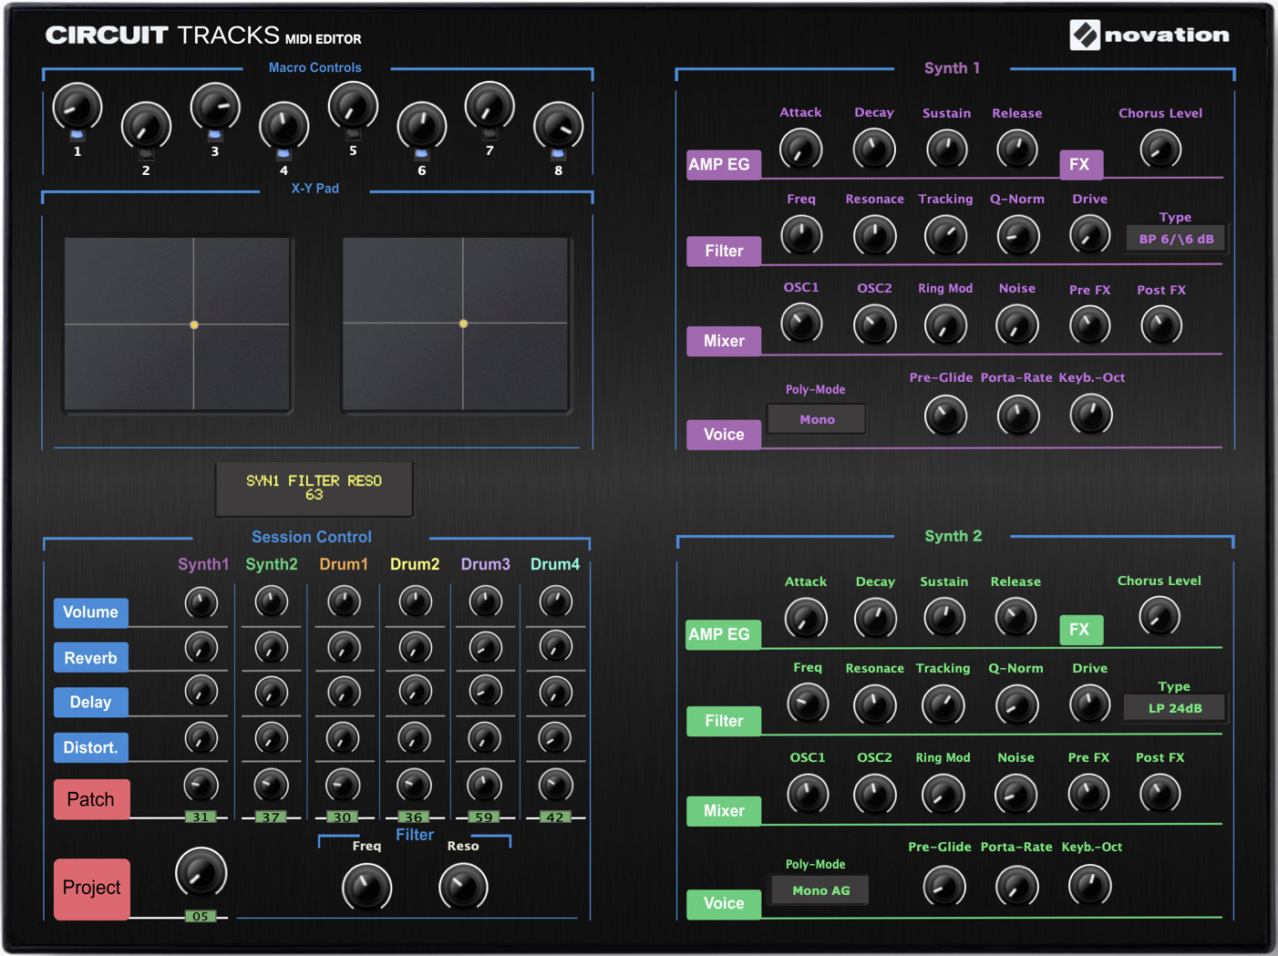The image size is (1278, 956).
Task: Change Synth 2 filter Type from LP 24dB
Action: [1174, 707]
